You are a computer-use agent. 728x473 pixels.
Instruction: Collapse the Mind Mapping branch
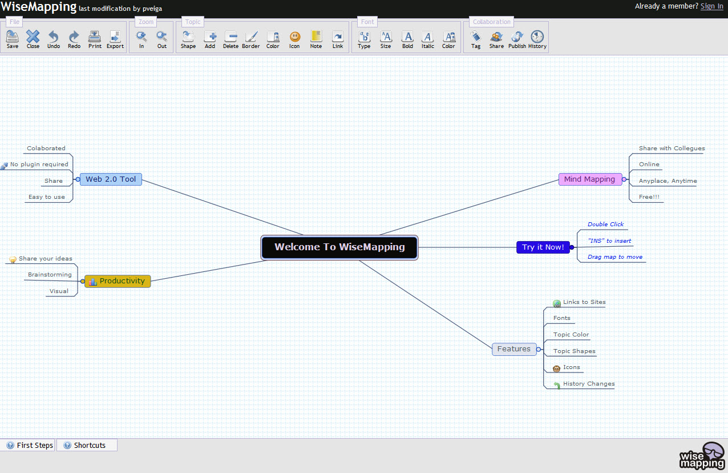[624, 179]
